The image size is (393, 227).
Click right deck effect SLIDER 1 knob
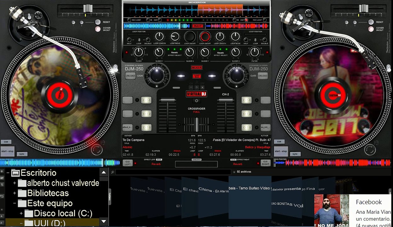(205, 52)
